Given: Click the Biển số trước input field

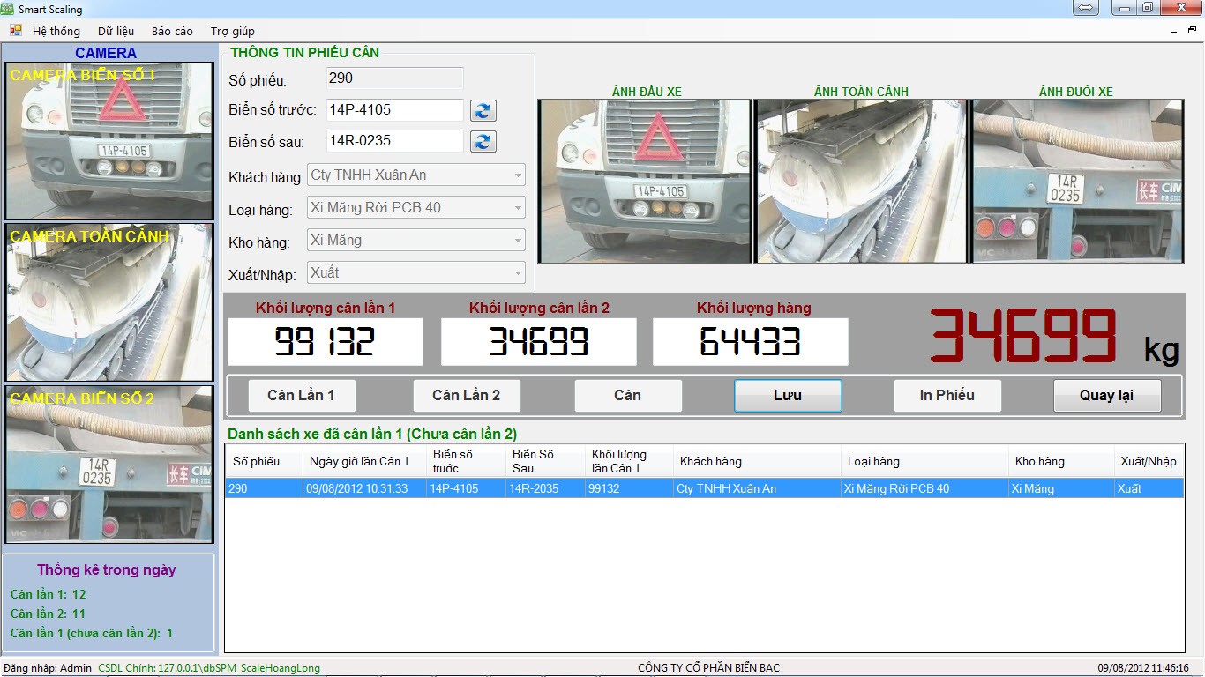Looking at the screenshot, I should tap(394, 110).
